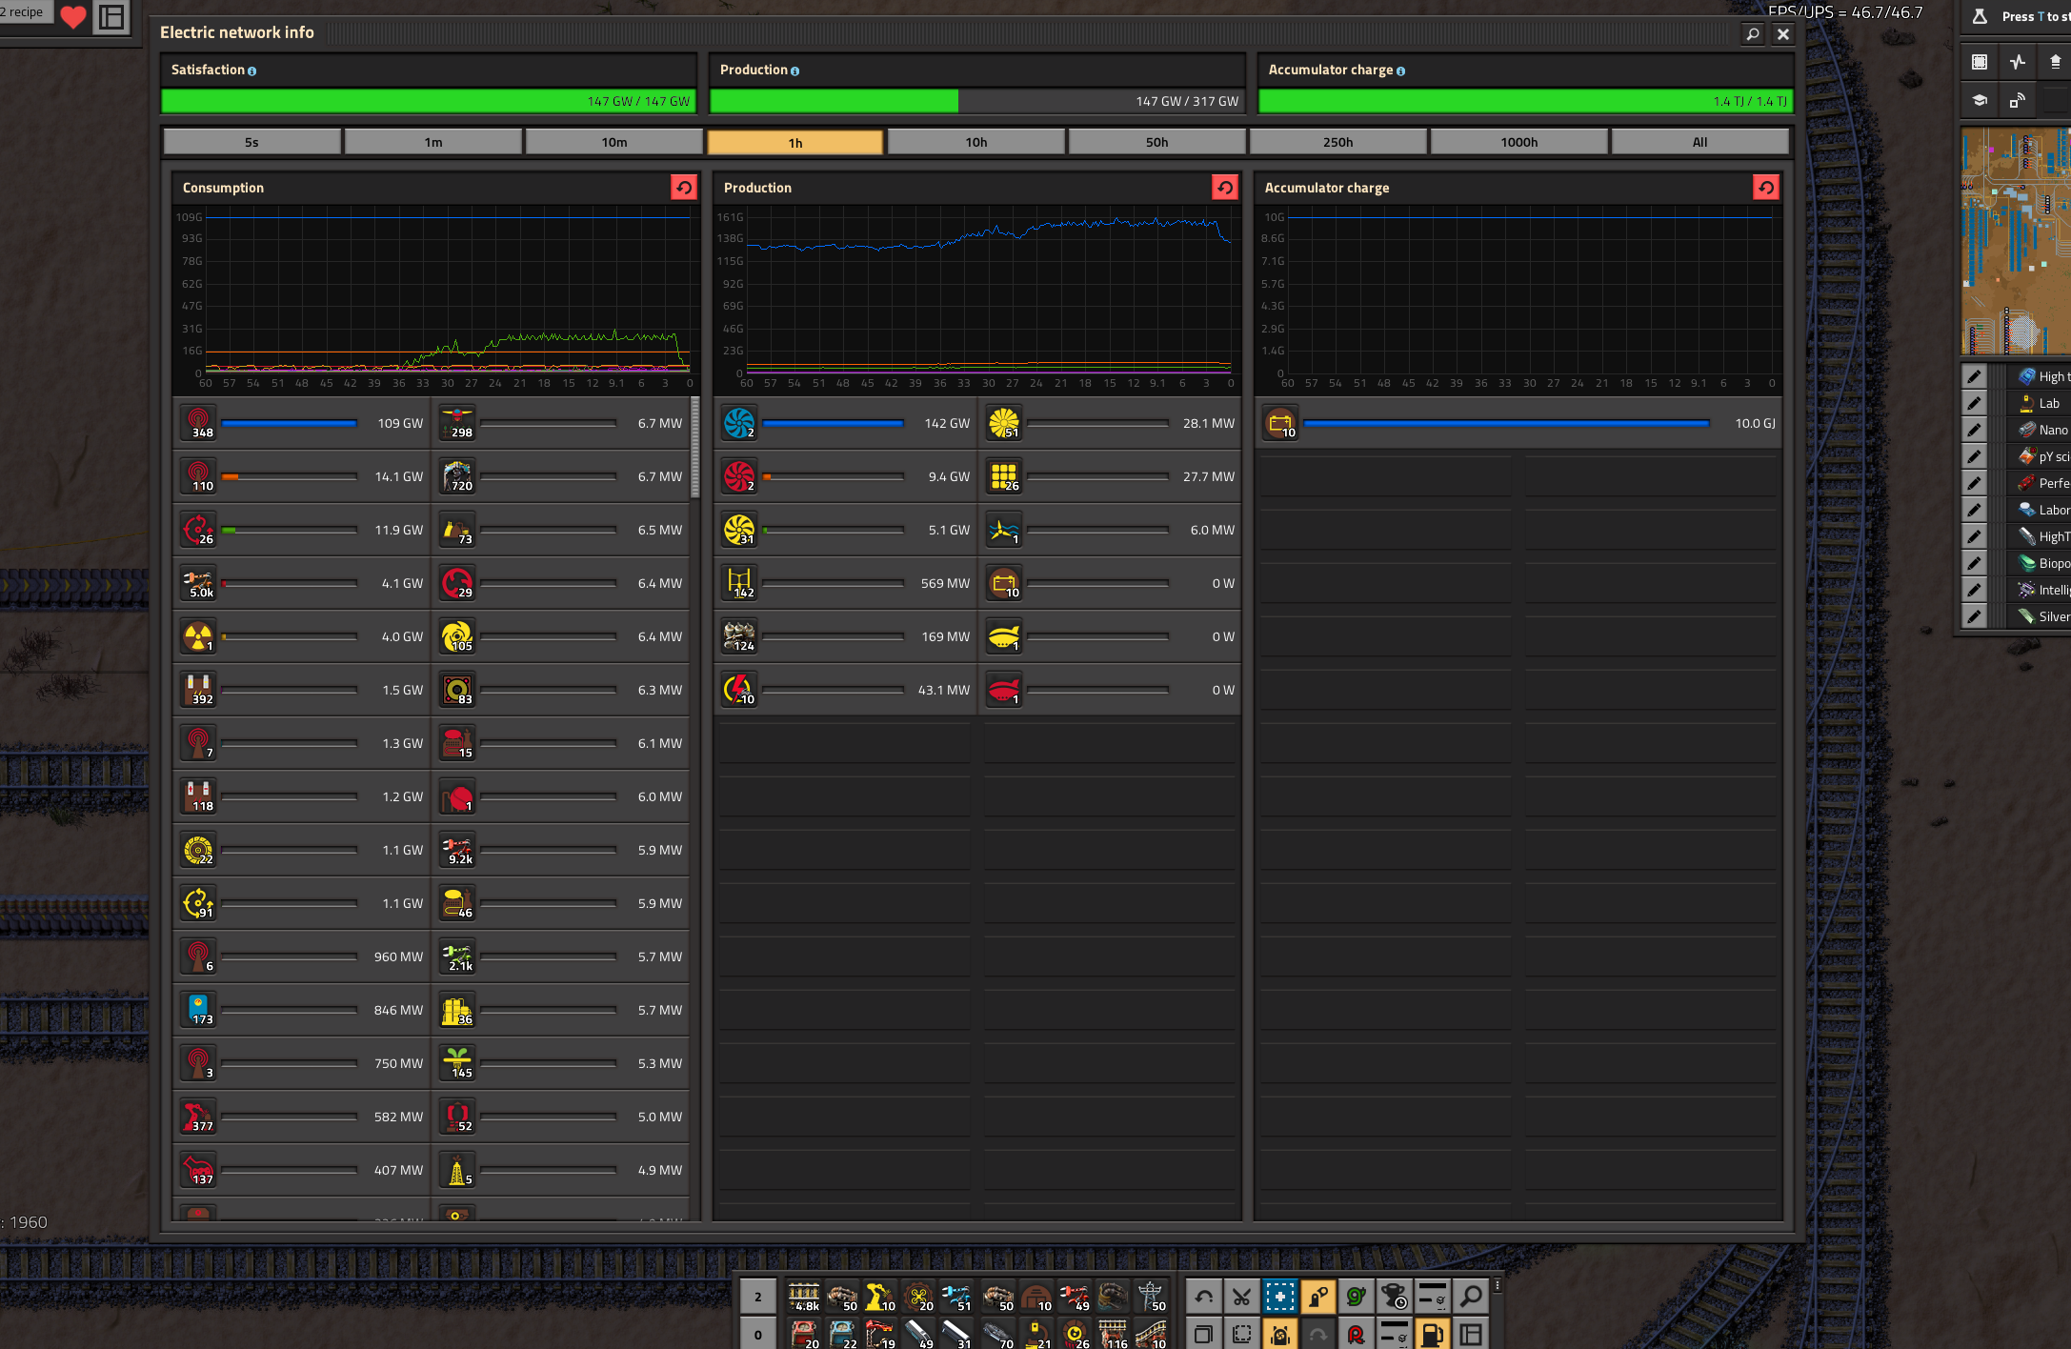The image size is (2071, 1349).
Task: Click the search magnifier in window header
Action: pyautogui.click(x=1752, y=33)
